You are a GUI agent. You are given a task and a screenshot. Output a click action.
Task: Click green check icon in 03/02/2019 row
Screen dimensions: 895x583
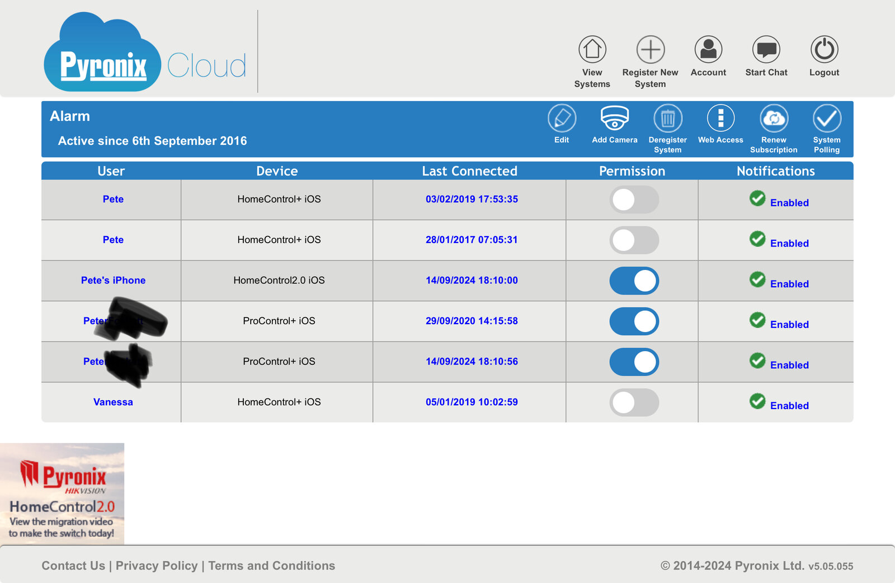tap(757, 198)
